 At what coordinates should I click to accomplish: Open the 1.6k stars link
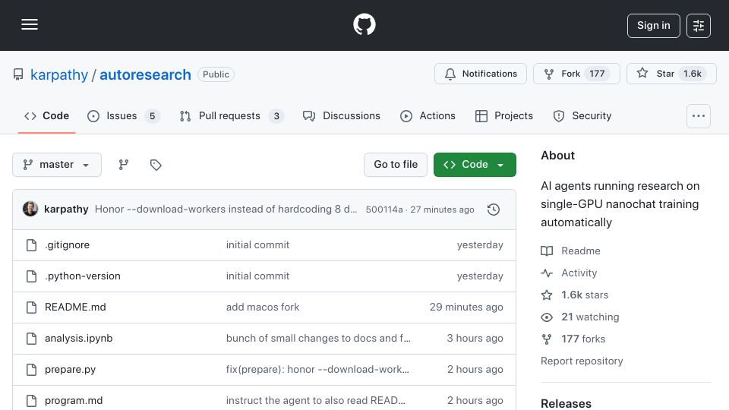575,295
